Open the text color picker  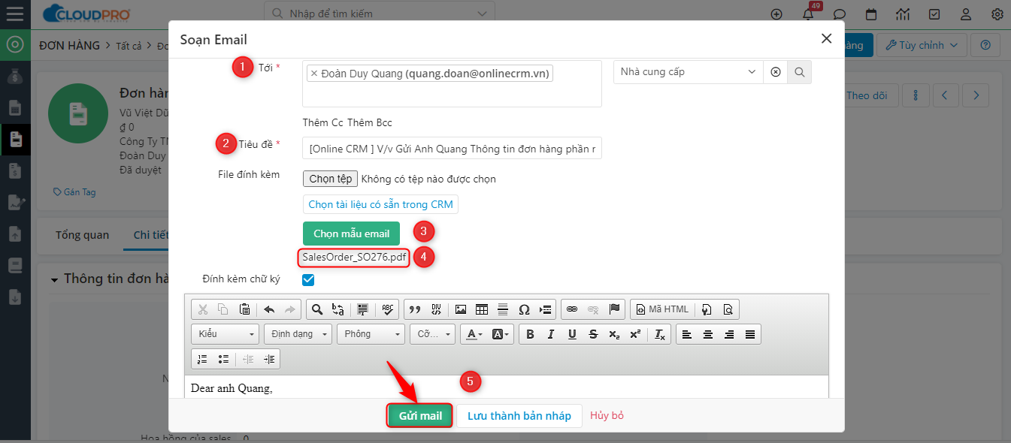(x=473, y=334)
